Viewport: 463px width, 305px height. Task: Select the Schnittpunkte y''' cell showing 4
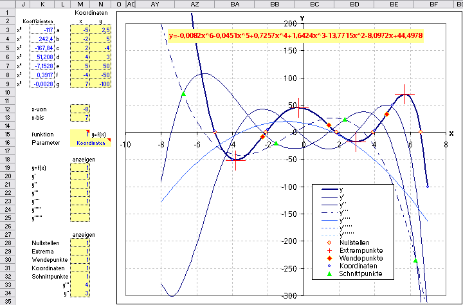(x=80, y=284)
